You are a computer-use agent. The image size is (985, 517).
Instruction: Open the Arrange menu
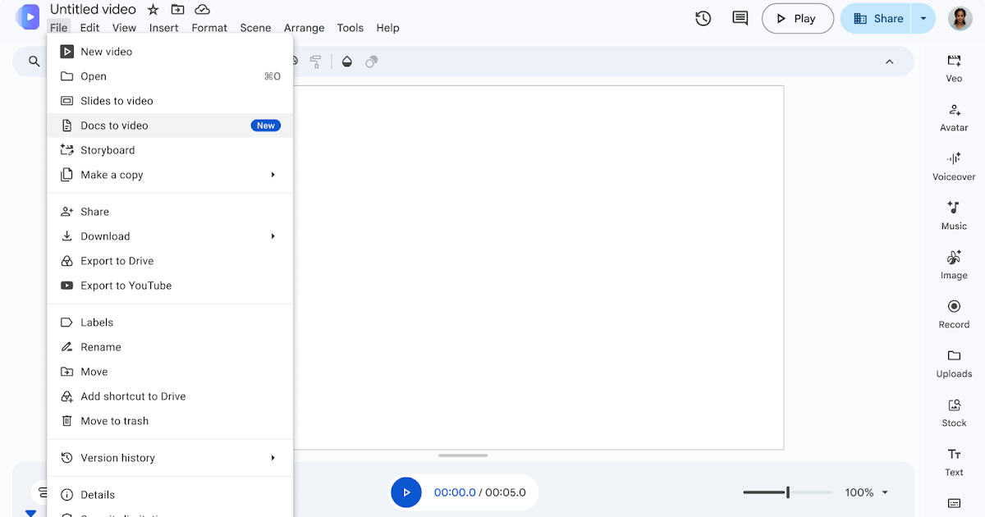point(305,28)
